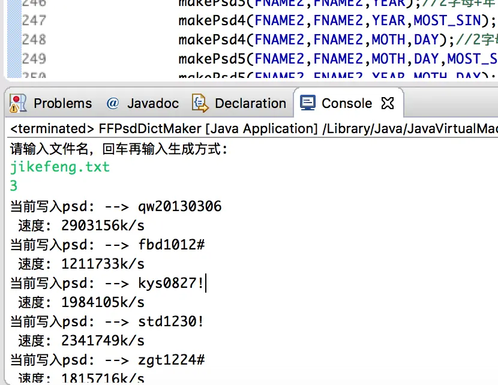Viewport: 498px width, 385px height.
Task: Click the Javadoc @ icon
Action: 112,104
